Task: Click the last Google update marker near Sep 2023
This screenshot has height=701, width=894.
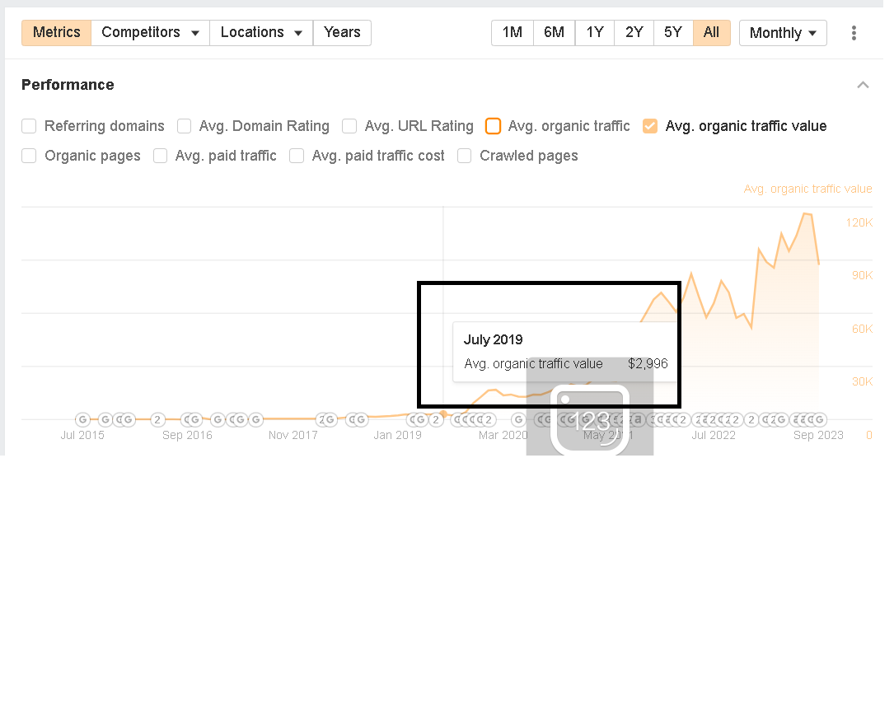Action: point(818,420)
